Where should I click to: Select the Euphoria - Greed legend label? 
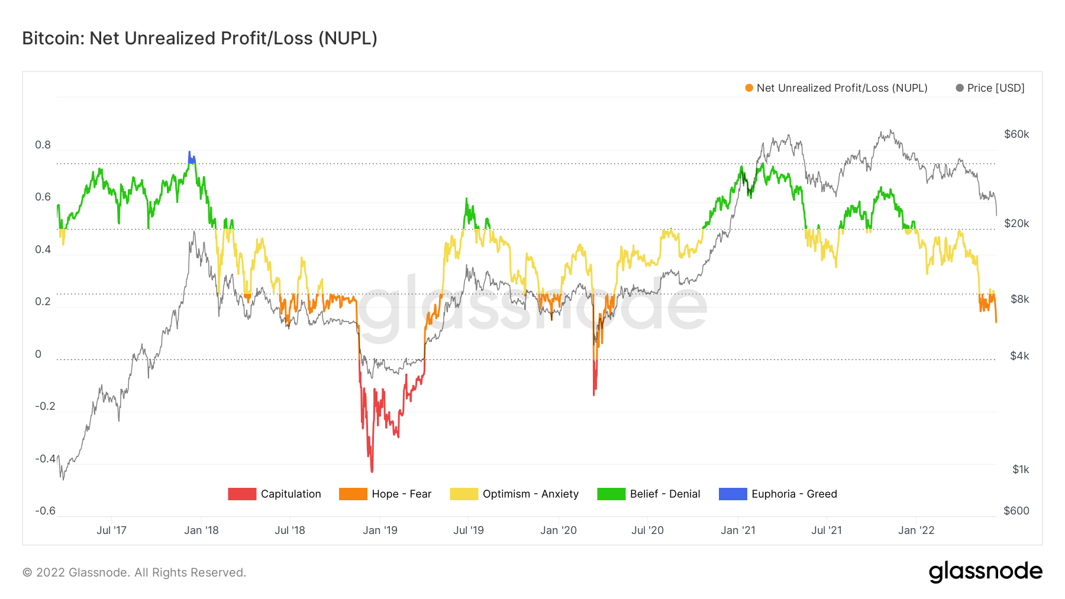click(x=794, y=494)
